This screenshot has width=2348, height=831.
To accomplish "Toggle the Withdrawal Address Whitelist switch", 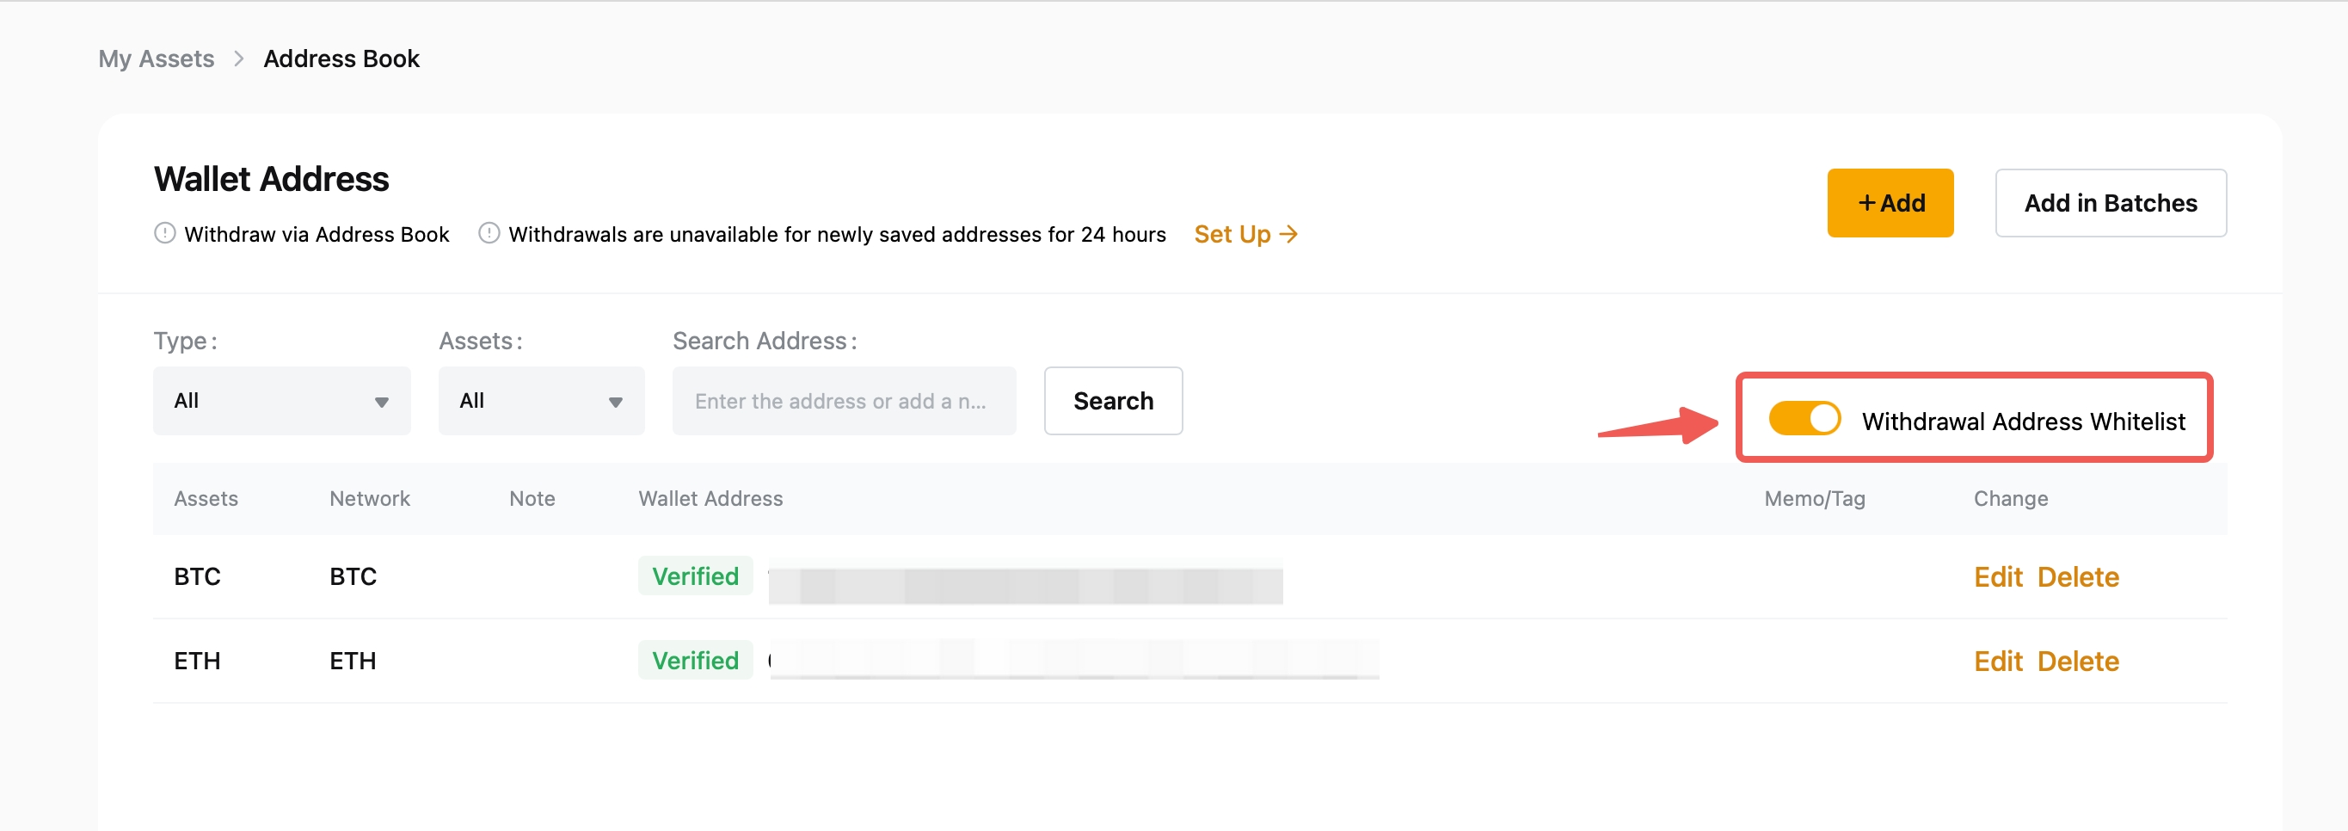I will tap(1804, 419).
